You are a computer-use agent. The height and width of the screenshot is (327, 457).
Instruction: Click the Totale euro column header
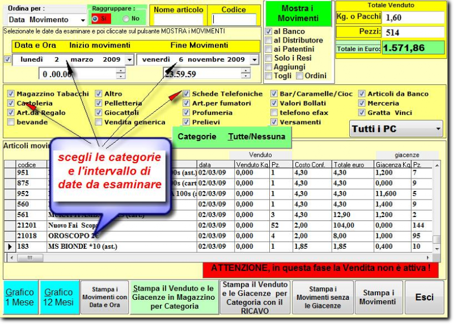pos(353,164)
